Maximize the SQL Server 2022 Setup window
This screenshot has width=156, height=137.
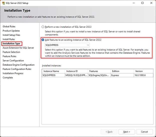[142, 3]
